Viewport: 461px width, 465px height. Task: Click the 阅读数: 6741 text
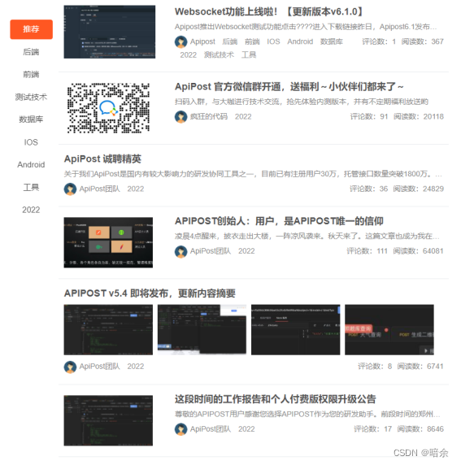420,367
